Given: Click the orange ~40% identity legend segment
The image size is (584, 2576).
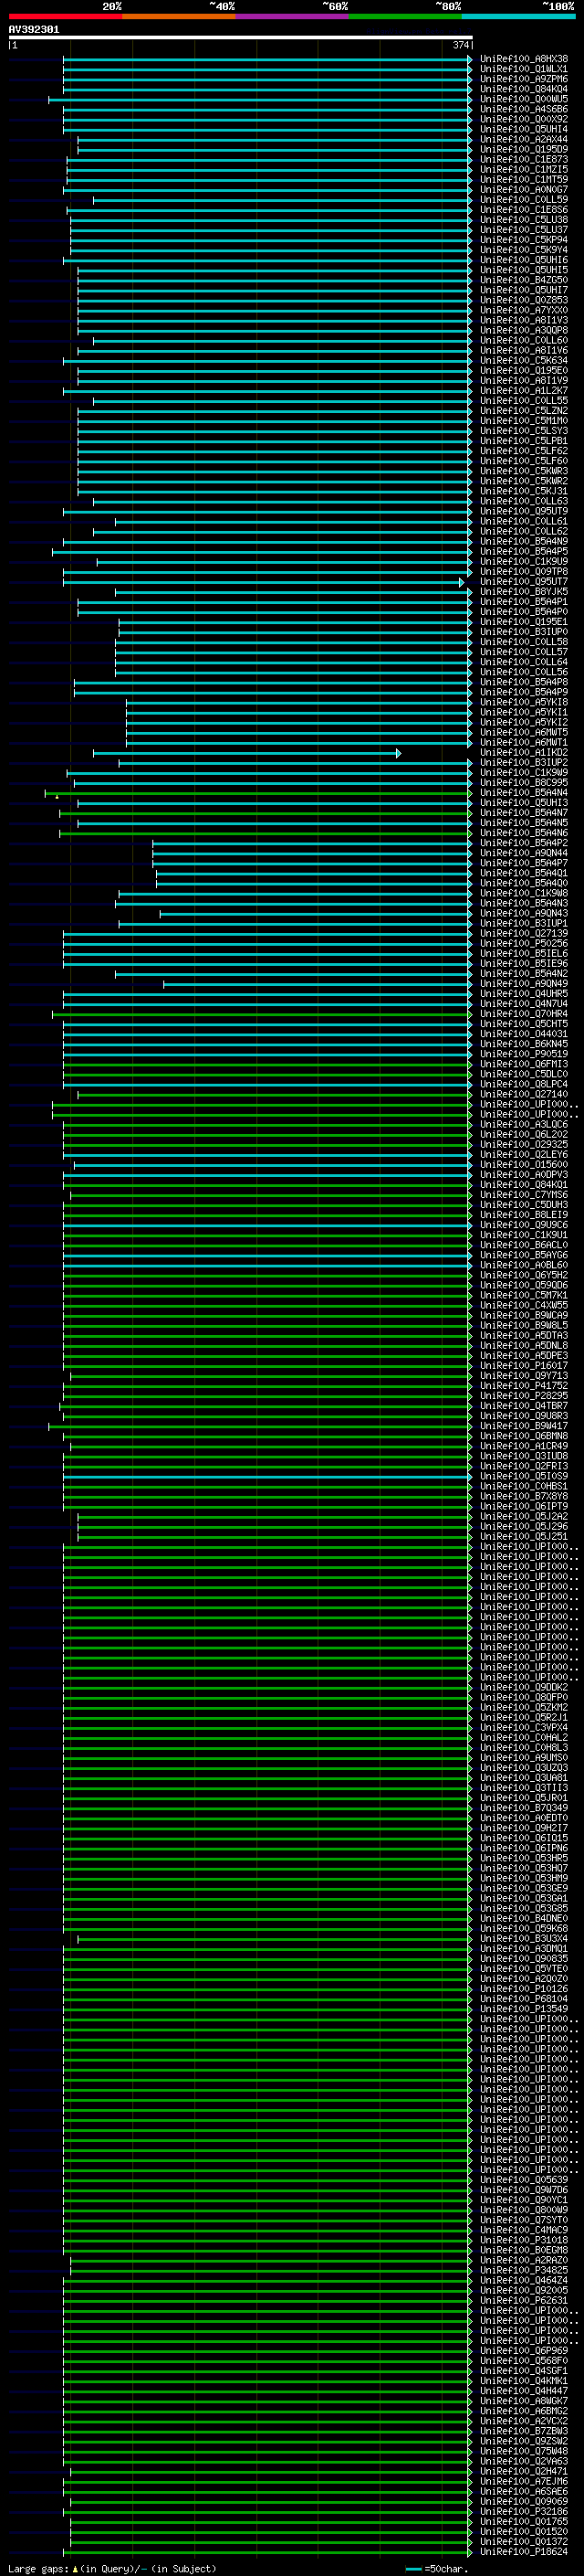Looking at the screenshot, I should (179, 16).
